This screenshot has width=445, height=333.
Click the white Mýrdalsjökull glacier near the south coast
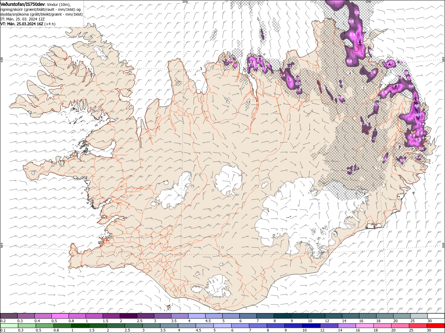tap(217, 287)
